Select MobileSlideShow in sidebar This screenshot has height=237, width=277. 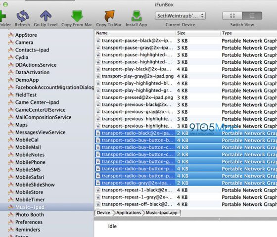[x=35, y=185]
